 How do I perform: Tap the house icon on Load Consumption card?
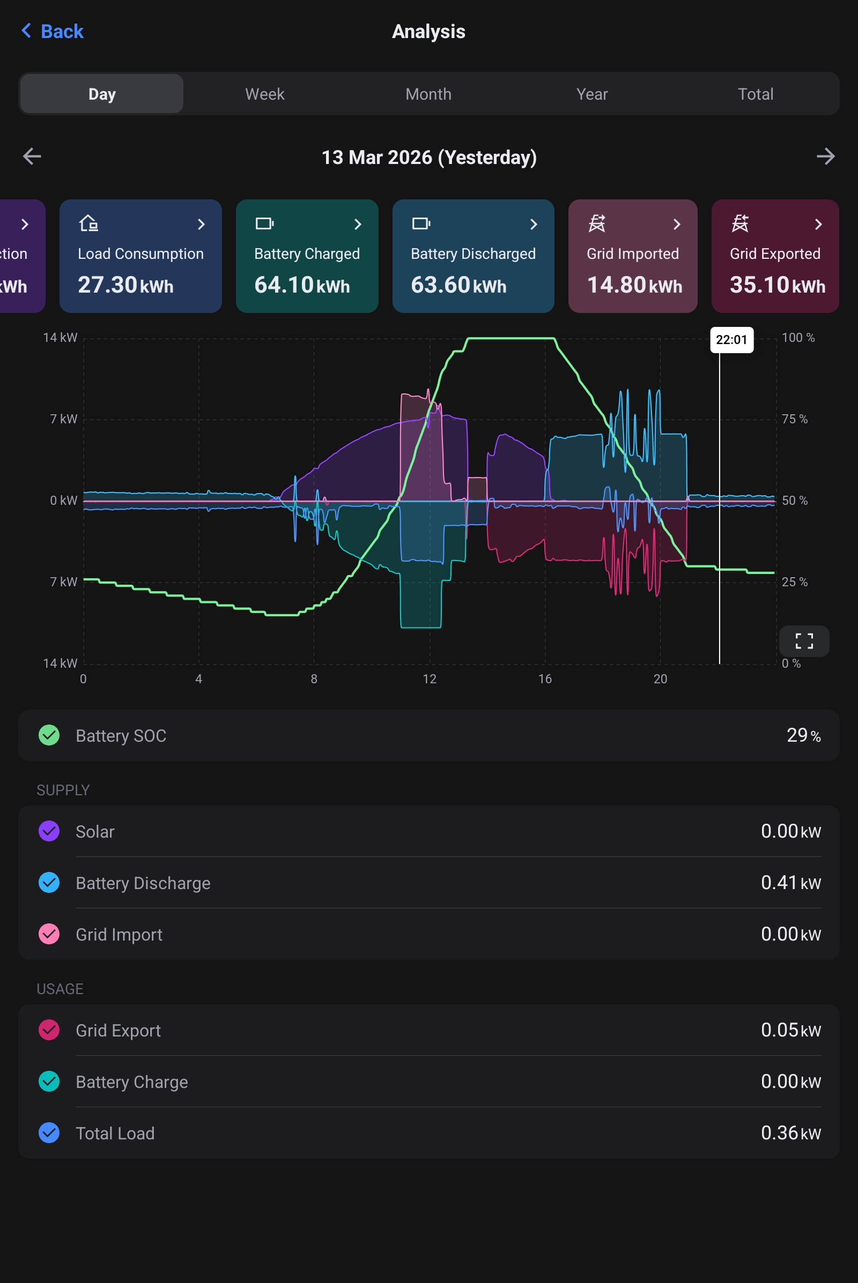click(88, 223)
